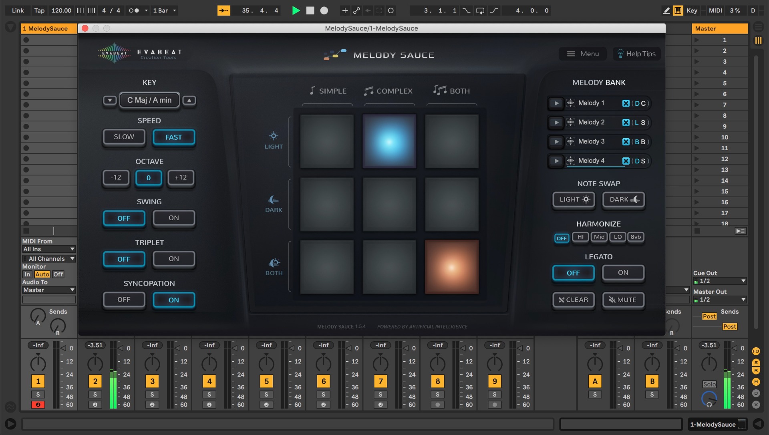Toggle the loop switch icon
Screen dimensions: 769x435
coord(480,10)
